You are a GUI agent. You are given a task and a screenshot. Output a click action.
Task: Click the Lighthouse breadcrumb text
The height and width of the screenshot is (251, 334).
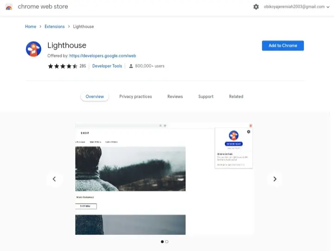83,26
